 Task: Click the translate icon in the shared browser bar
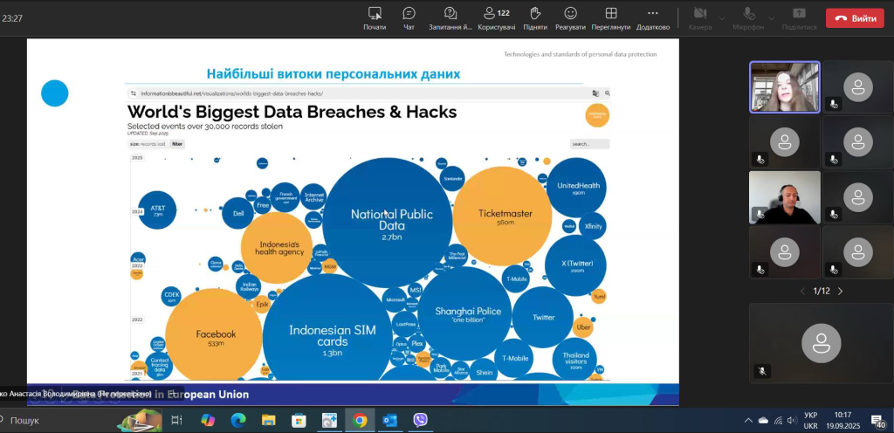point(595,93)
